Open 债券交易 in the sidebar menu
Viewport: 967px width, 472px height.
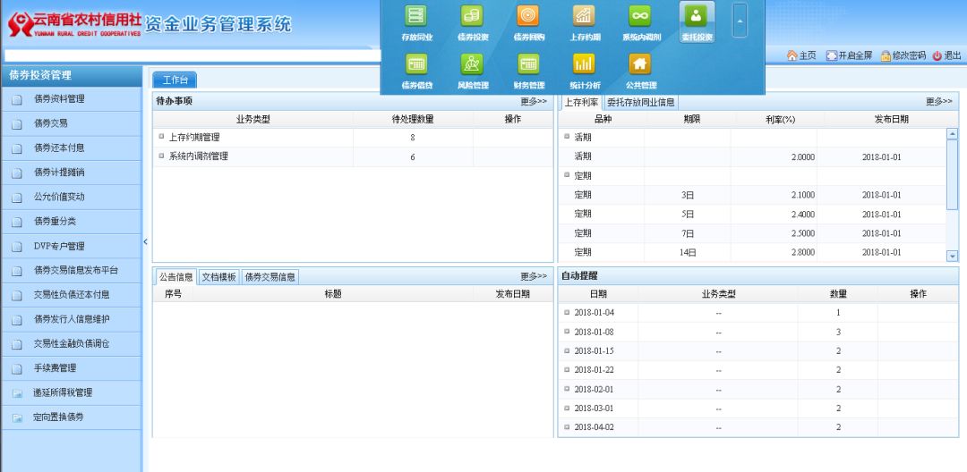pos(51,123)
